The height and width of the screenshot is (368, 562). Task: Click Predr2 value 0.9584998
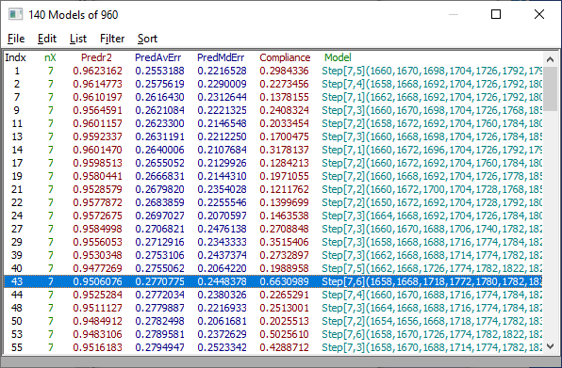click(97, 229)
